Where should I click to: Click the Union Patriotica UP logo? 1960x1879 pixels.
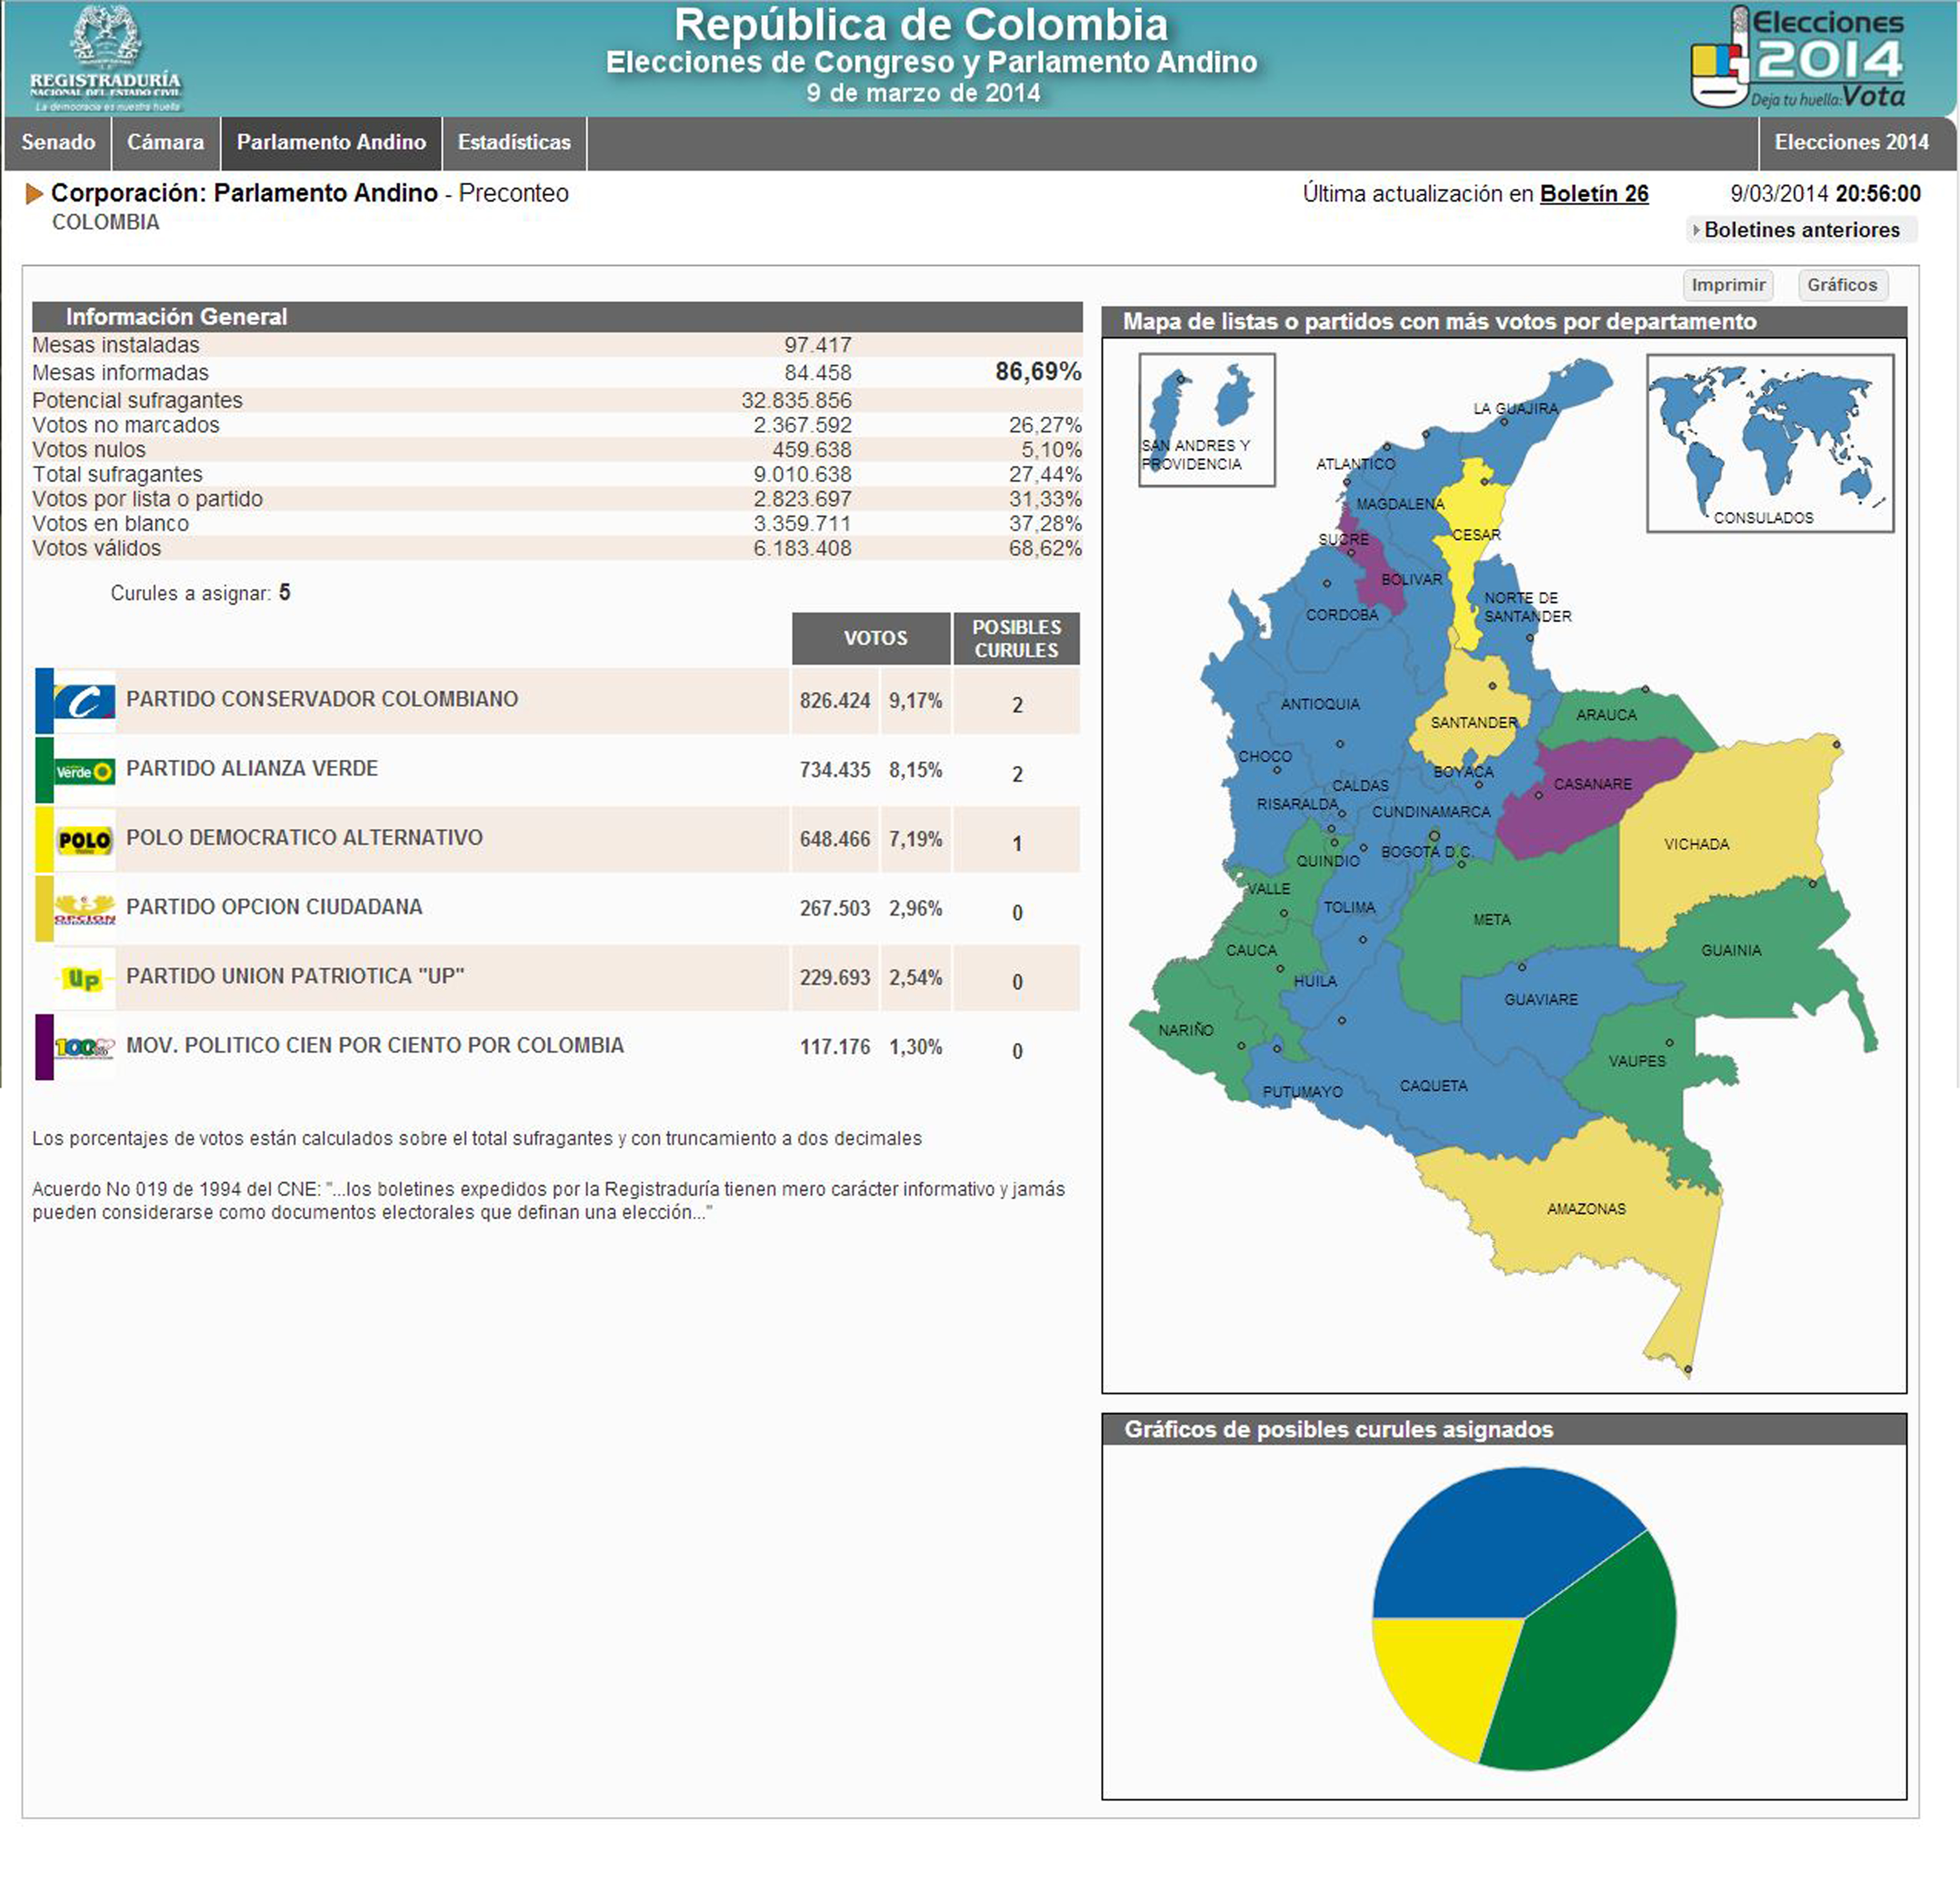coord(84,979)
